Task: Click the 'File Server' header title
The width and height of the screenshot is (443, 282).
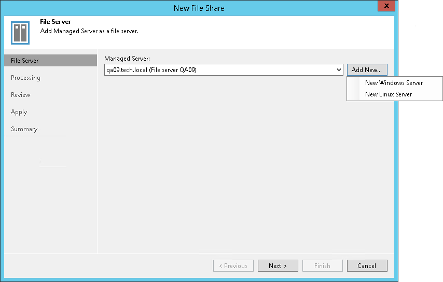Action: [x=56, y=22]
